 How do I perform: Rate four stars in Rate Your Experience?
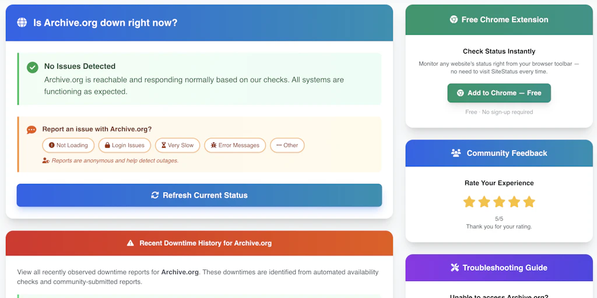(x=514, y=202)
